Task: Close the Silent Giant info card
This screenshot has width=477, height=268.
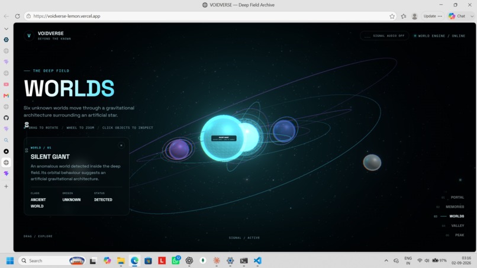Action: coord(121,146)
